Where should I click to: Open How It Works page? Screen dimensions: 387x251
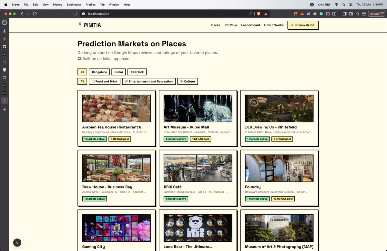[x=274, y=25]
